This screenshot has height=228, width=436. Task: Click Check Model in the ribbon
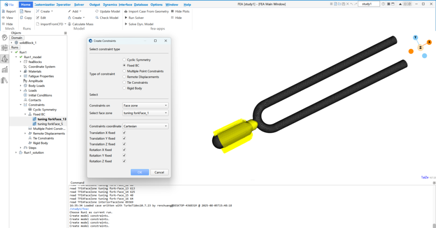point(107,17)
